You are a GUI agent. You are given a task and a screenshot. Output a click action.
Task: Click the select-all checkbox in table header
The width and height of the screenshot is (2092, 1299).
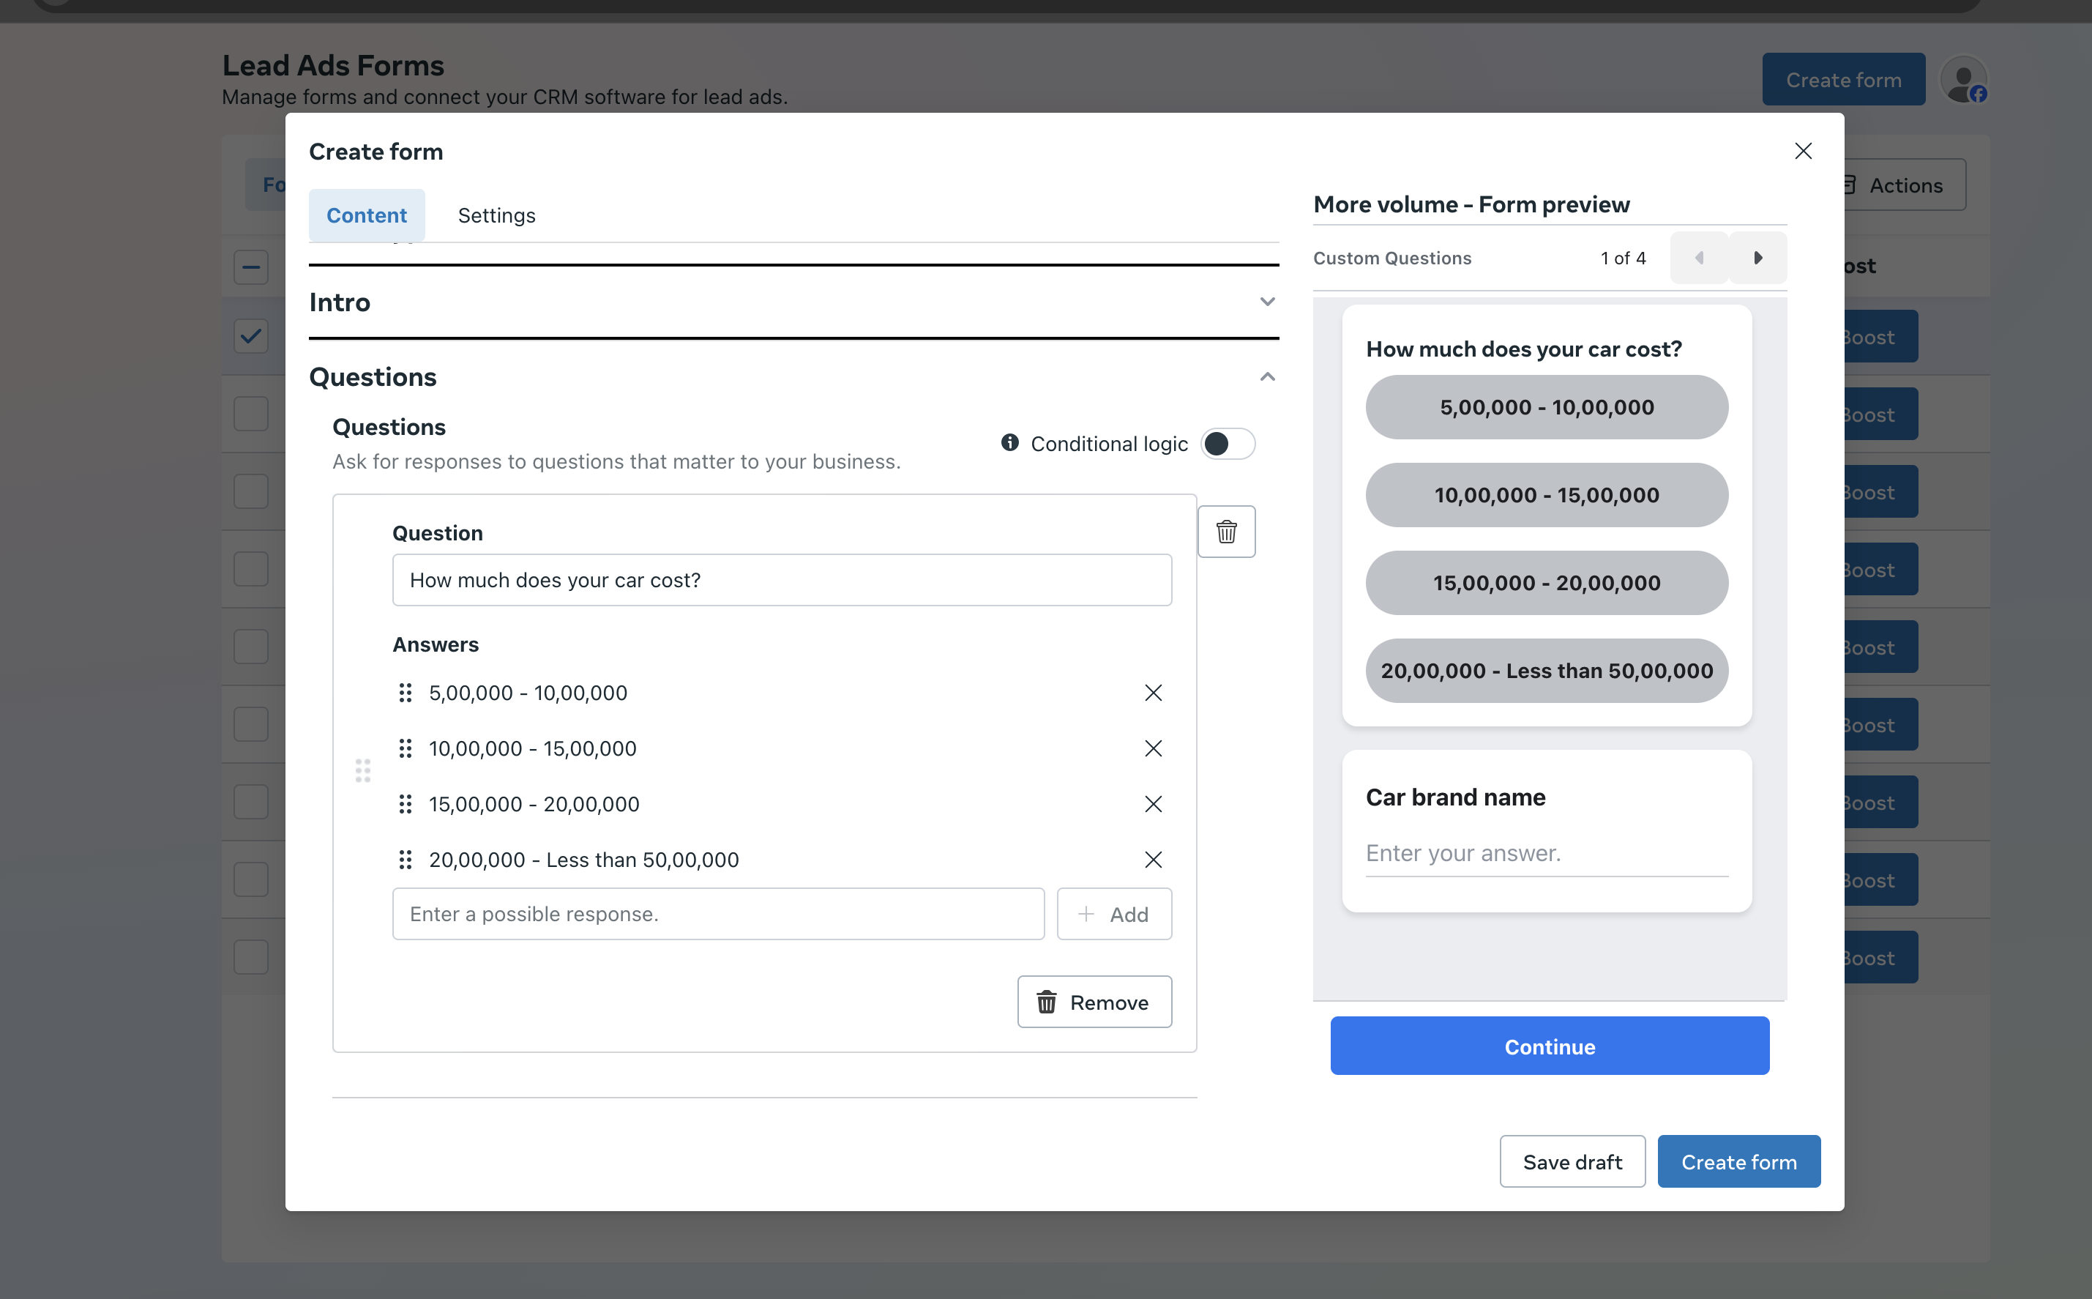coord(251,267)
